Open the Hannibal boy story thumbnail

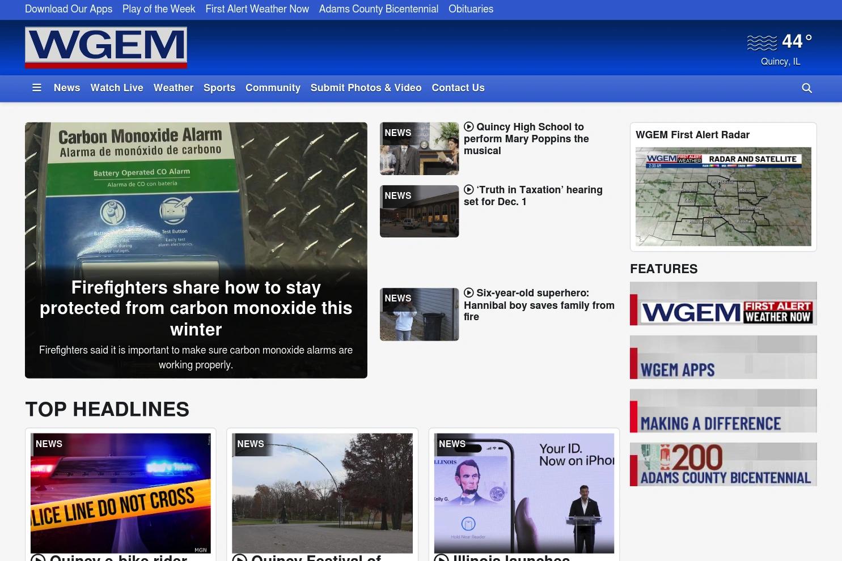click(x=420, y=314)
